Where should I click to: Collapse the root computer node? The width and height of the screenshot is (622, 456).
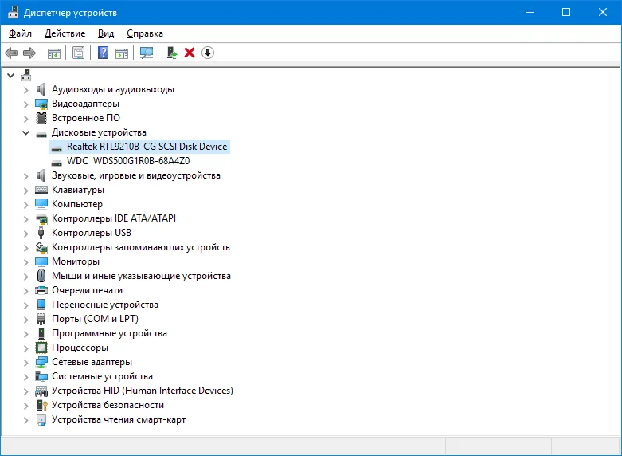point(10,75)
